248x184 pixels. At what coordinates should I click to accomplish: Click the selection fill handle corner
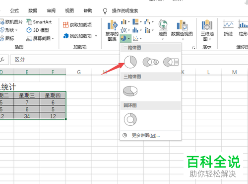click(66, 119)
